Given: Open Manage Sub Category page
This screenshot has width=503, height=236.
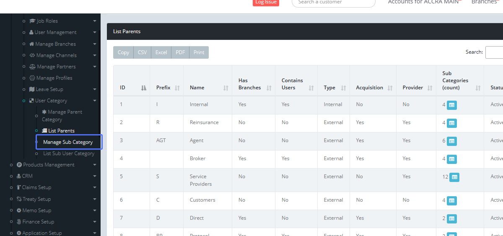Looking at the screenshot, I should (x=68, y=142).
